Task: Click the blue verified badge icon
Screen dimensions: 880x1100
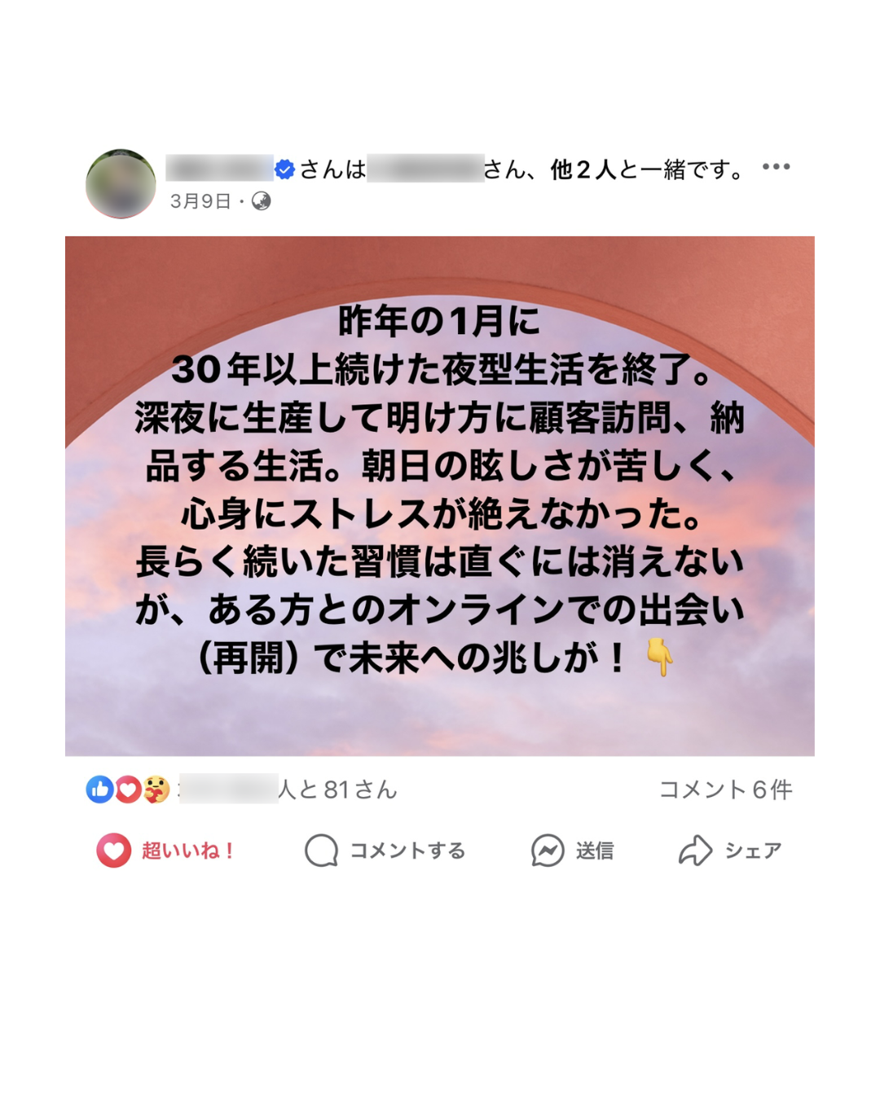Action: 284,169
